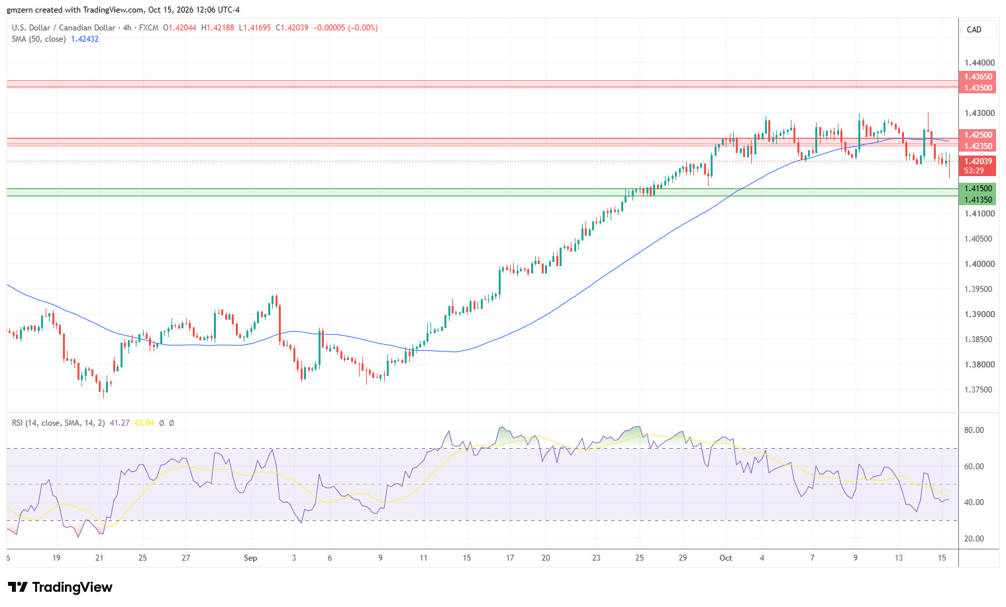Click the 21 date on the time axis
The height and width of the screenshot is (607, 1006).
[x=99, y=558]
